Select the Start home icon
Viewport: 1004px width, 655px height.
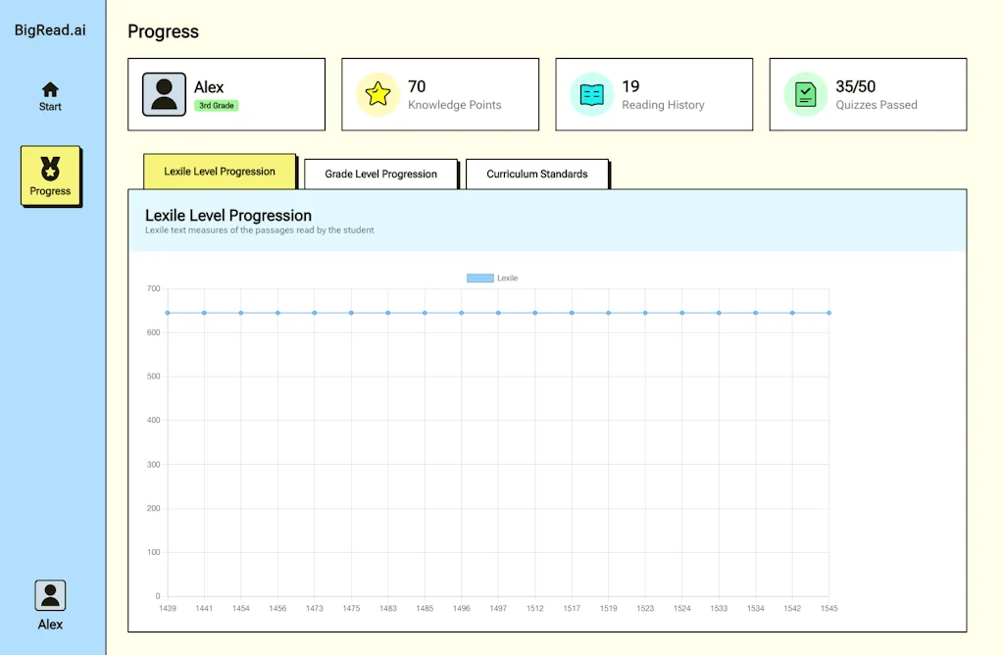point(49,86)
